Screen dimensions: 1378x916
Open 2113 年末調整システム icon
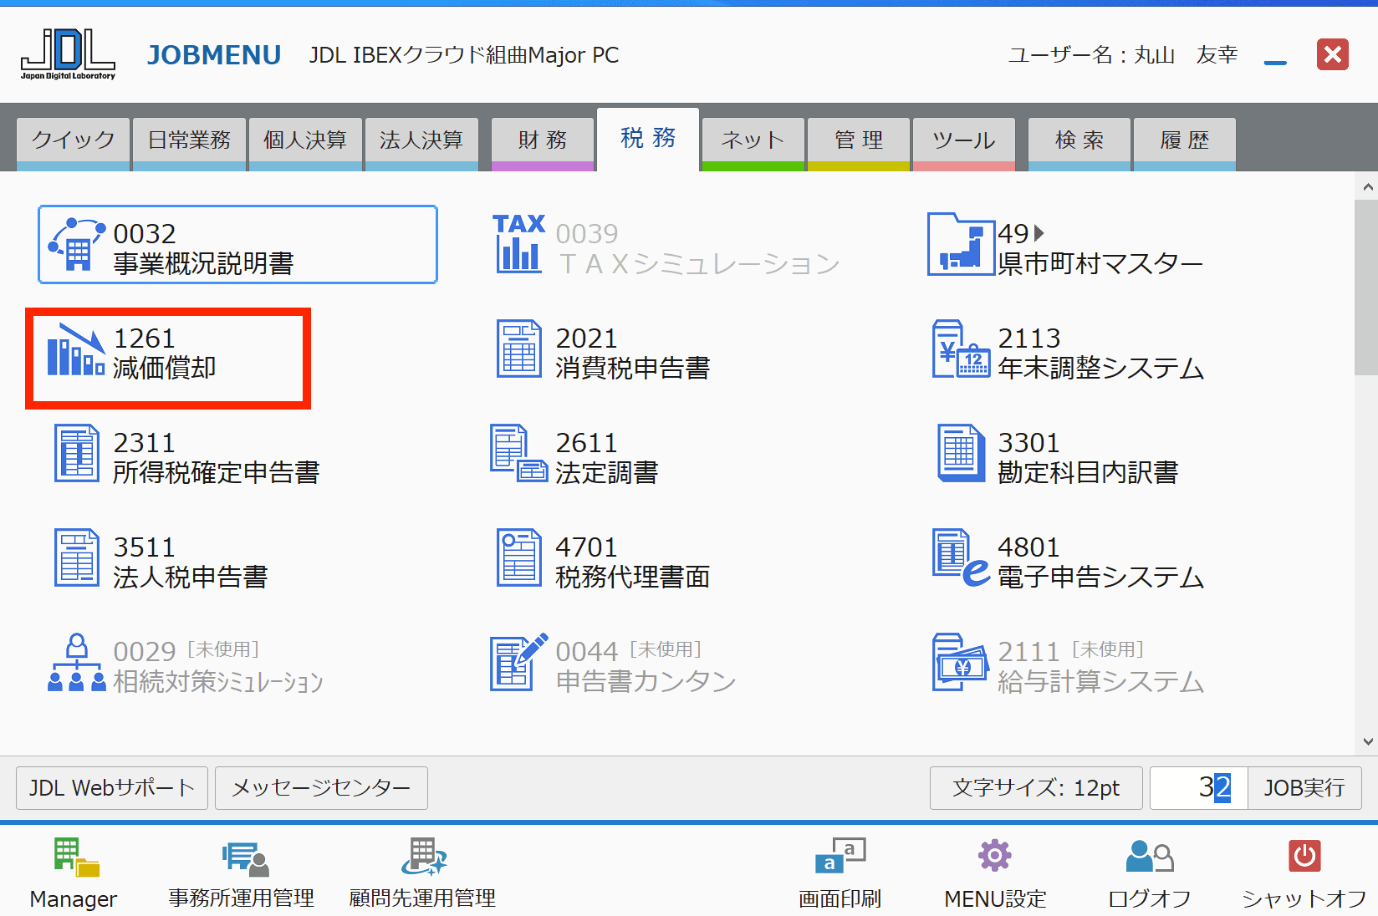point(961,349)
